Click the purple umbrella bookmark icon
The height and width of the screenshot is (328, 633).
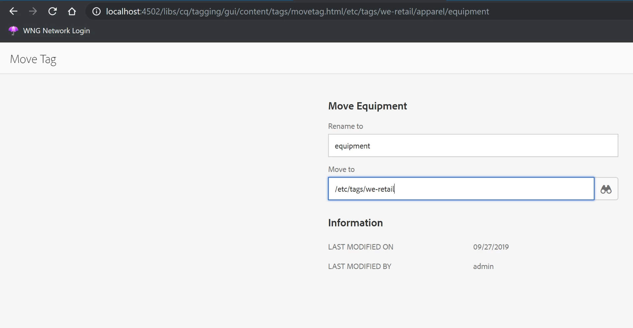[x=13, y=31]
